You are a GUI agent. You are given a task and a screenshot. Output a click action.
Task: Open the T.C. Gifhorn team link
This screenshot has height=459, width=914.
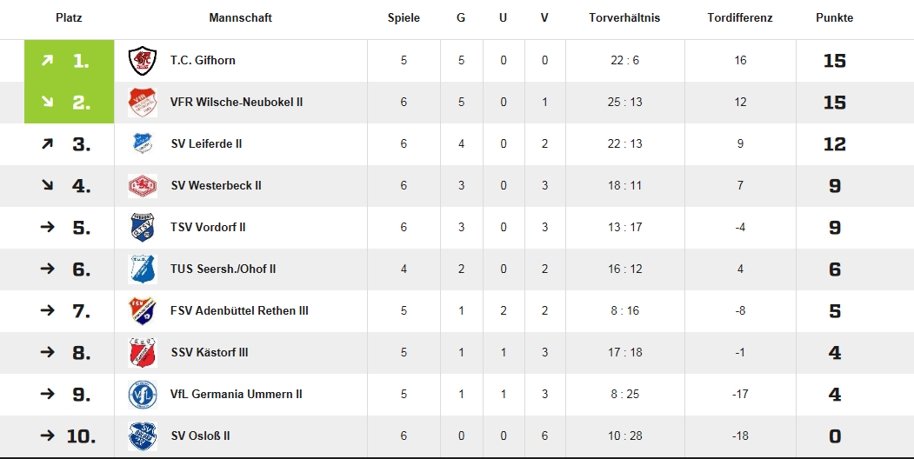click(x=203, y=60)
